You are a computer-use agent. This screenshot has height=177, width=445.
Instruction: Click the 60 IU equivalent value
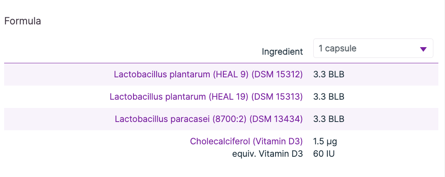click(324, 154)
